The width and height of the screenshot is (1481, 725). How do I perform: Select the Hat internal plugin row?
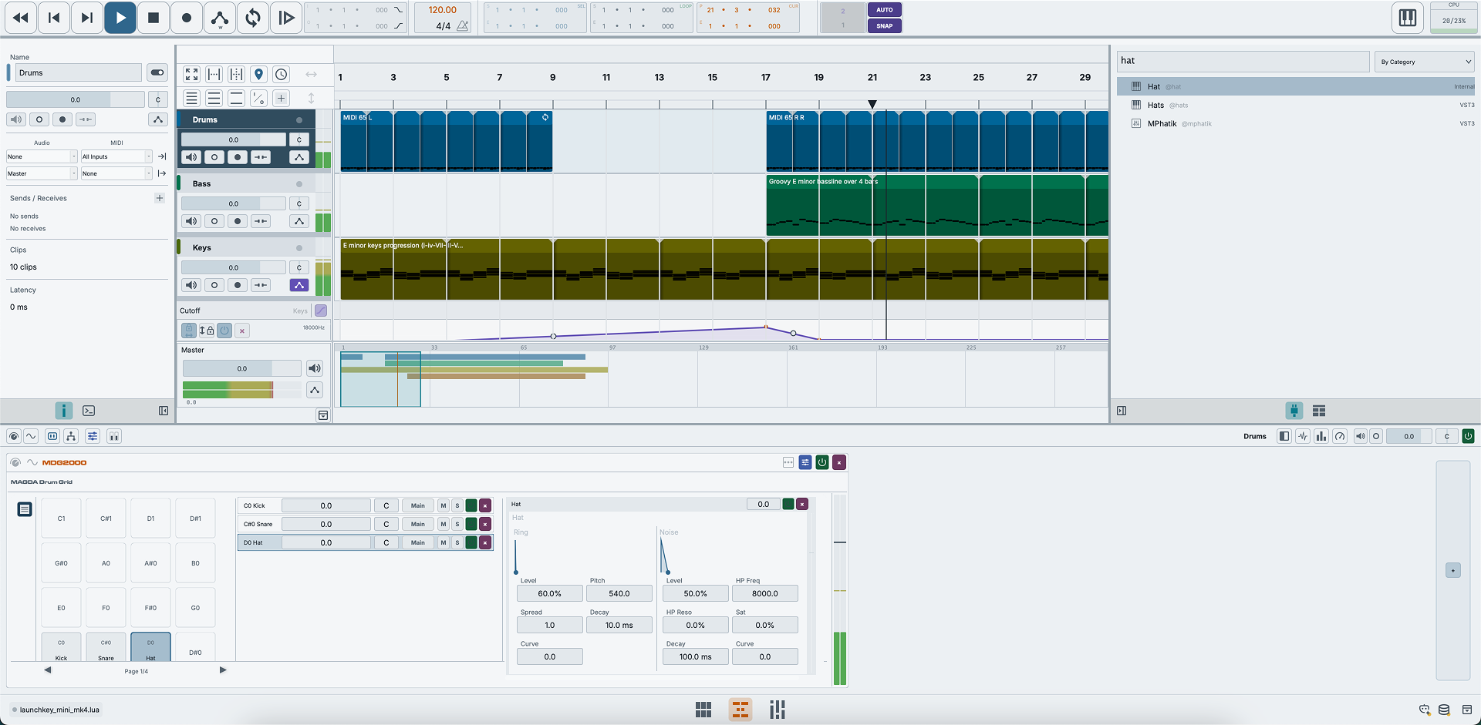coord(1296,86)
